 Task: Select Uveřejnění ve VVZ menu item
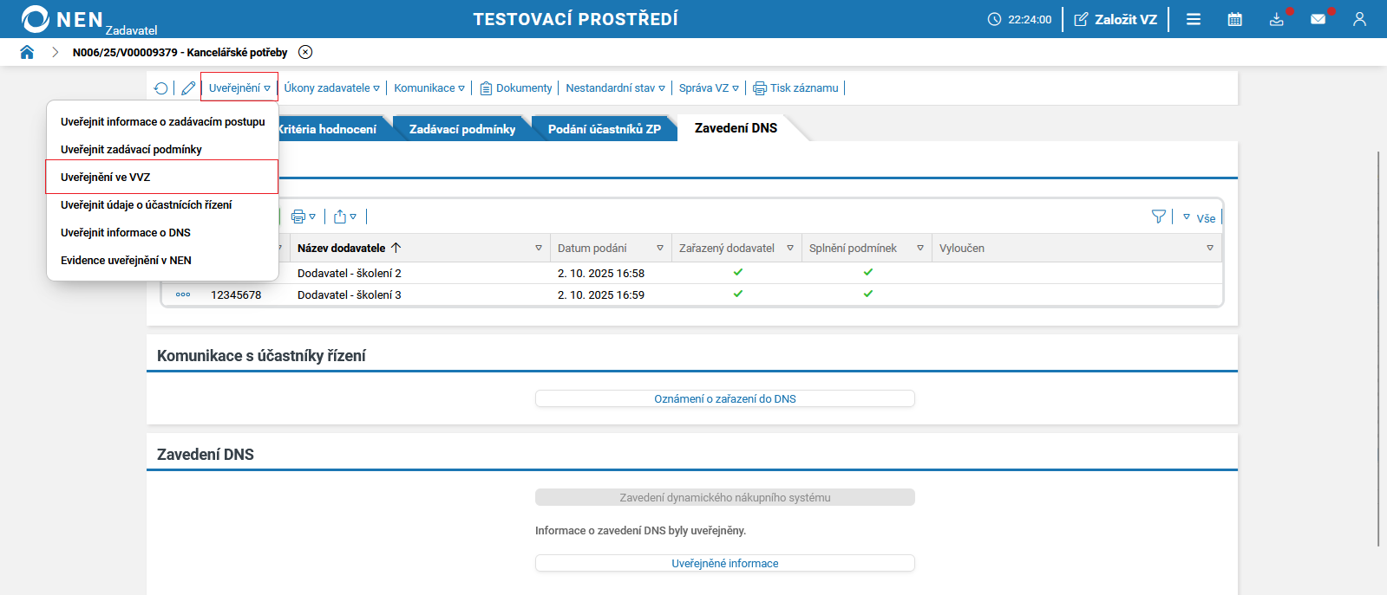click(106, 177)
